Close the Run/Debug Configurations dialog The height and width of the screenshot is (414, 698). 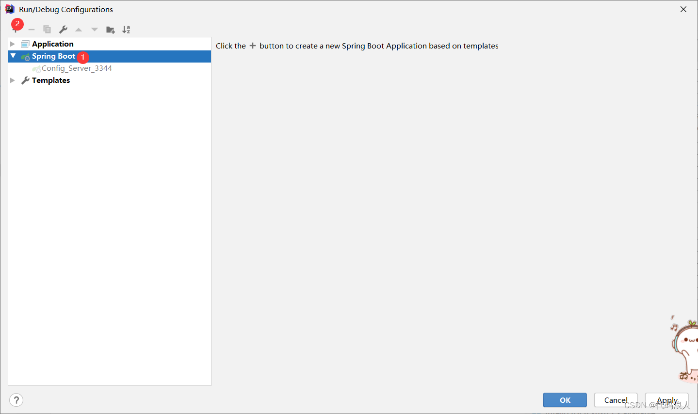(683, 9)
